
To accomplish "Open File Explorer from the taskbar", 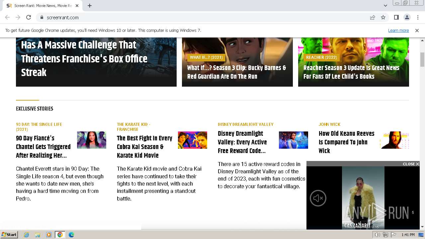I will coord(38,235).
